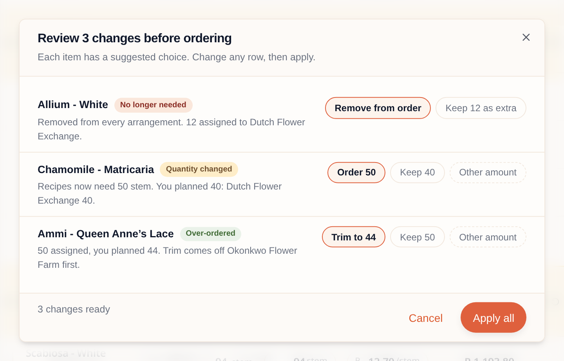Viewport: 564px width, 361px height.
Task: Click the Ammi - Queen Anne's Lace heading
Action: pyautogui.click(x=106, y=234)
